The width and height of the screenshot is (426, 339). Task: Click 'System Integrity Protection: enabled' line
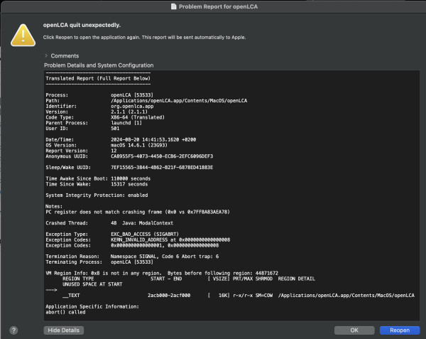point(97,195)
